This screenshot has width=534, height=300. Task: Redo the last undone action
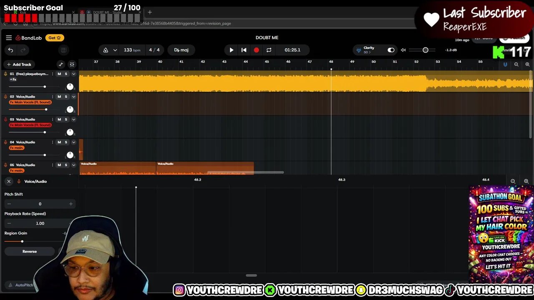click(x=23, y=50)
